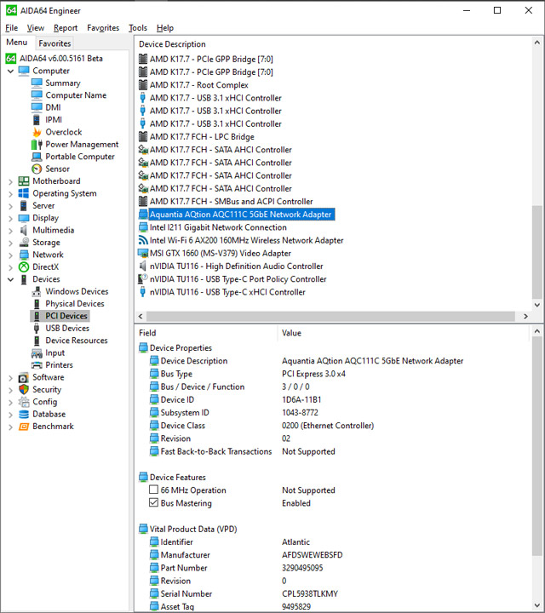Select Device Resources in the tree
545x613 pixels.
click(77, 341)
